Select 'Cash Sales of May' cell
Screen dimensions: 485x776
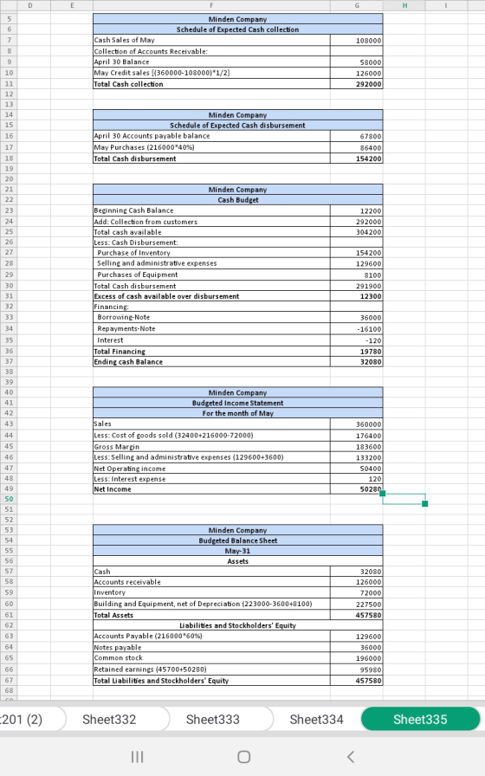tap(211, 40)
